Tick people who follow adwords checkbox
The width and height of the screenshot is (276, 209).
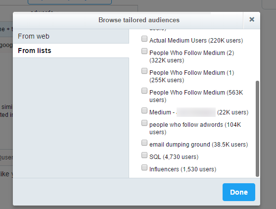[x=144, y=123]
